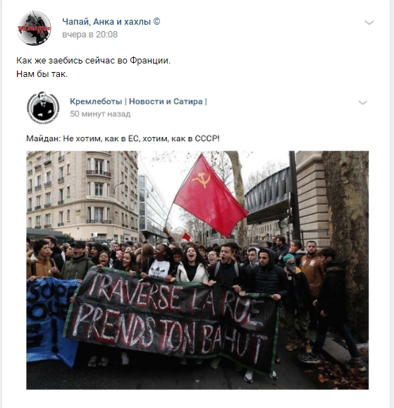Follow the 'вчера в 20:08' timestamp link
Image resolution: width=394 pixels, height=408 pixels.
click(90, 35)
